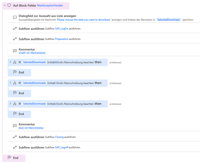This screenshot has width=203, height=164.
Task: Click subflow icon of SAP_LogOn action
Action: point(15,29)
